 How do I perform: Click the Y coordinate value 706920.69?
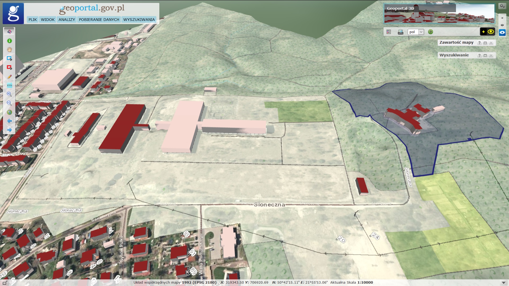coord(259,283)
